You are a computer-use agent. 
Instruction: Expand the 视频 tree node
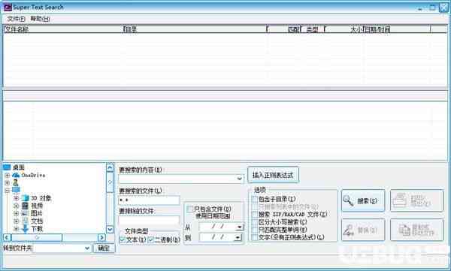pos(17,206)
